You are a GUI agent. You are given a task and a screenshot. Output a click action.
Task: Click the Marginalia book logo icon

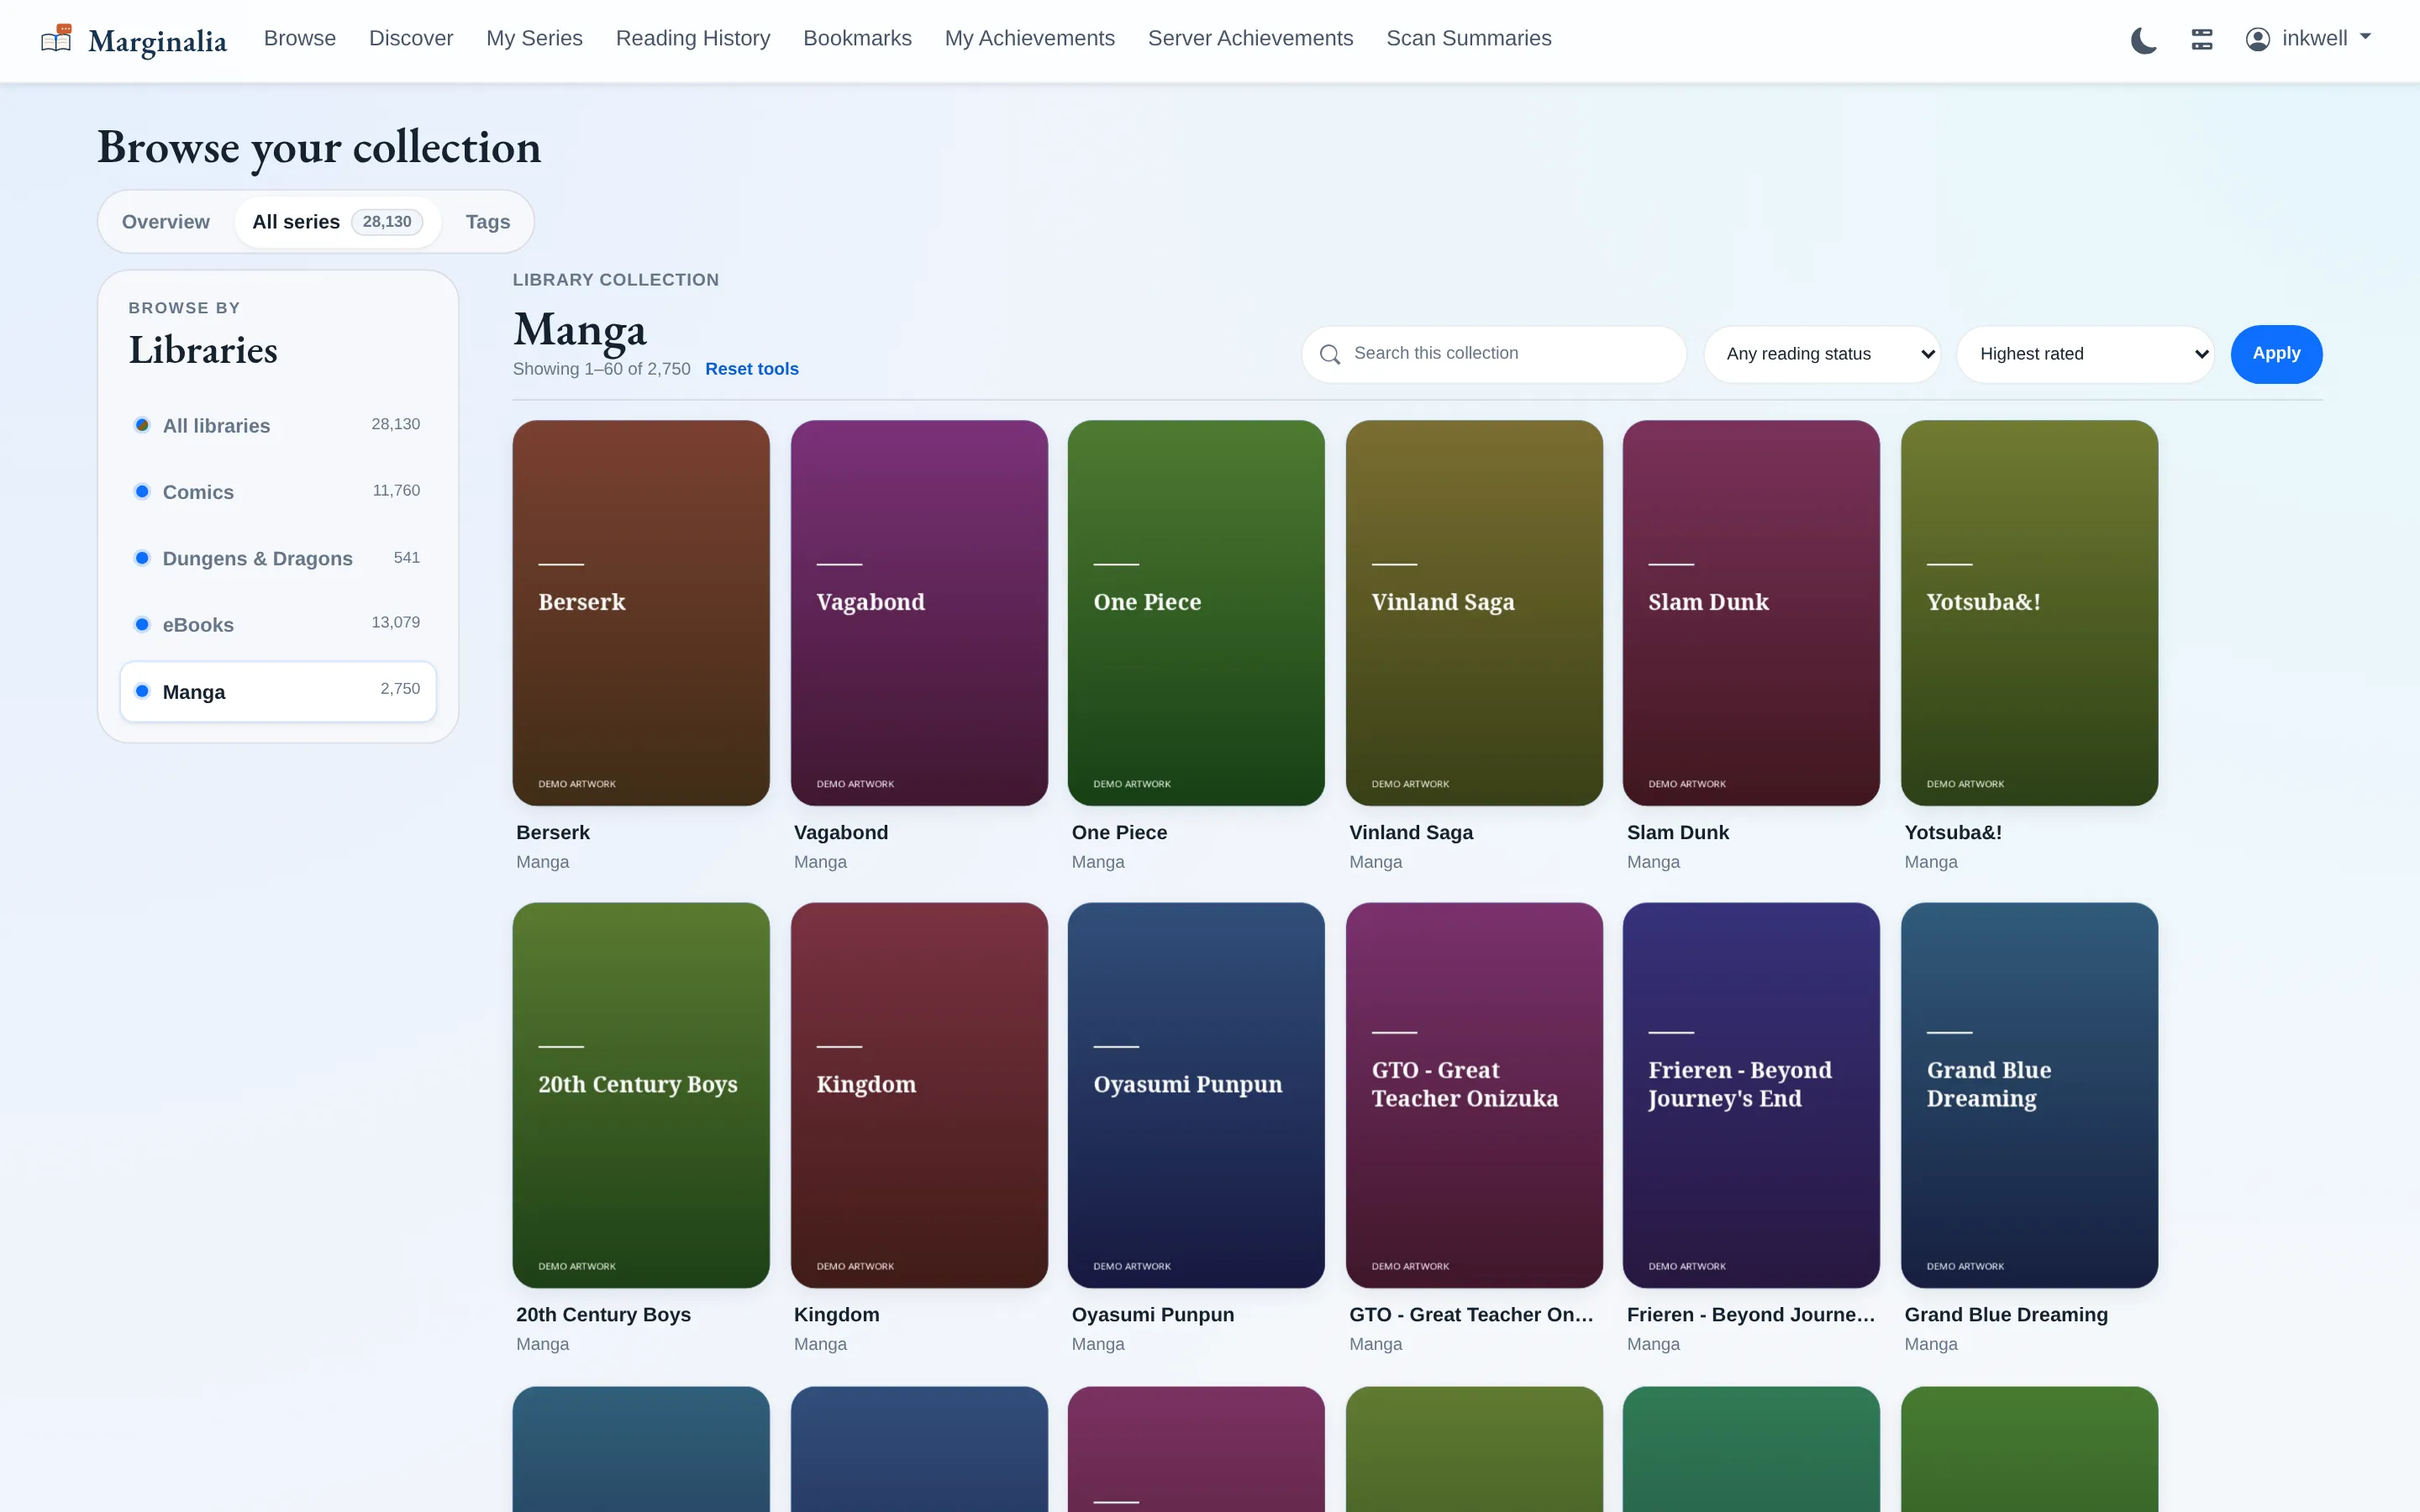coord(57,39)
